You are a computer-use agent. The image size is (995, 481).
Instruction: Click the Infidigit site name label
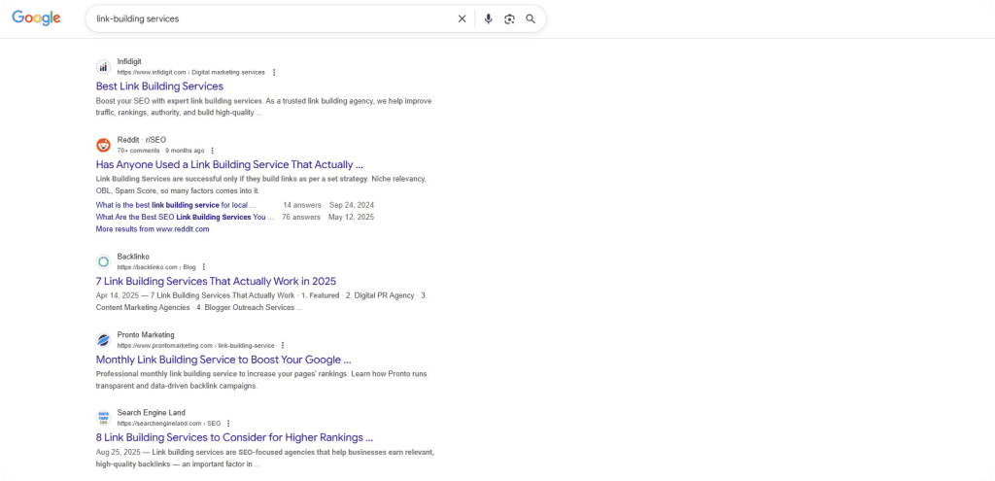[x=129, y=61]
